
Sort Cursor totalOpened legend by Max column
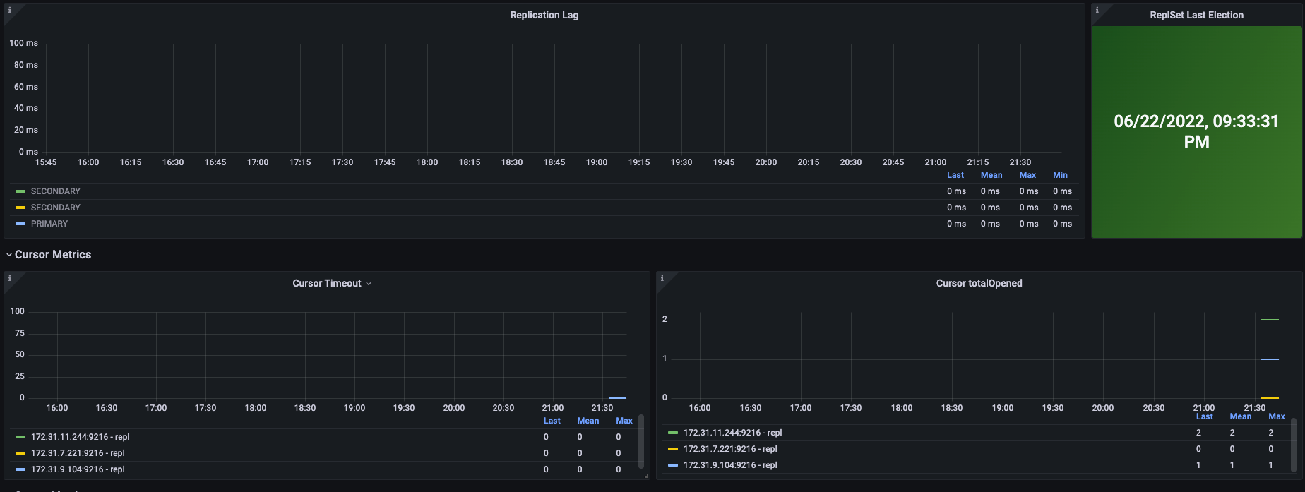[1276, 416]
